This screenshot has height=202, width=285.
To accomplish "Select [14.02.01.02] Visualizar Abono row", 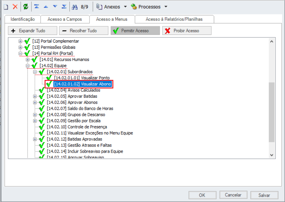I will pos(82,84).
